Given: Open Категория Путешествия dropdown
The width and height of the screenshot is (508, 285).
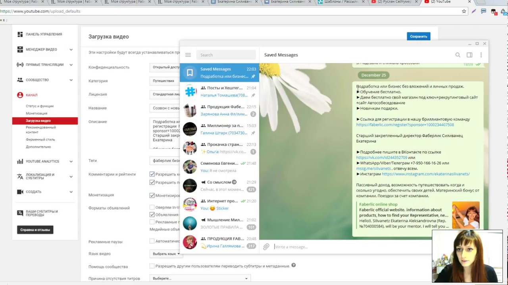Looking at the screenshot, I should coord(165,81).
